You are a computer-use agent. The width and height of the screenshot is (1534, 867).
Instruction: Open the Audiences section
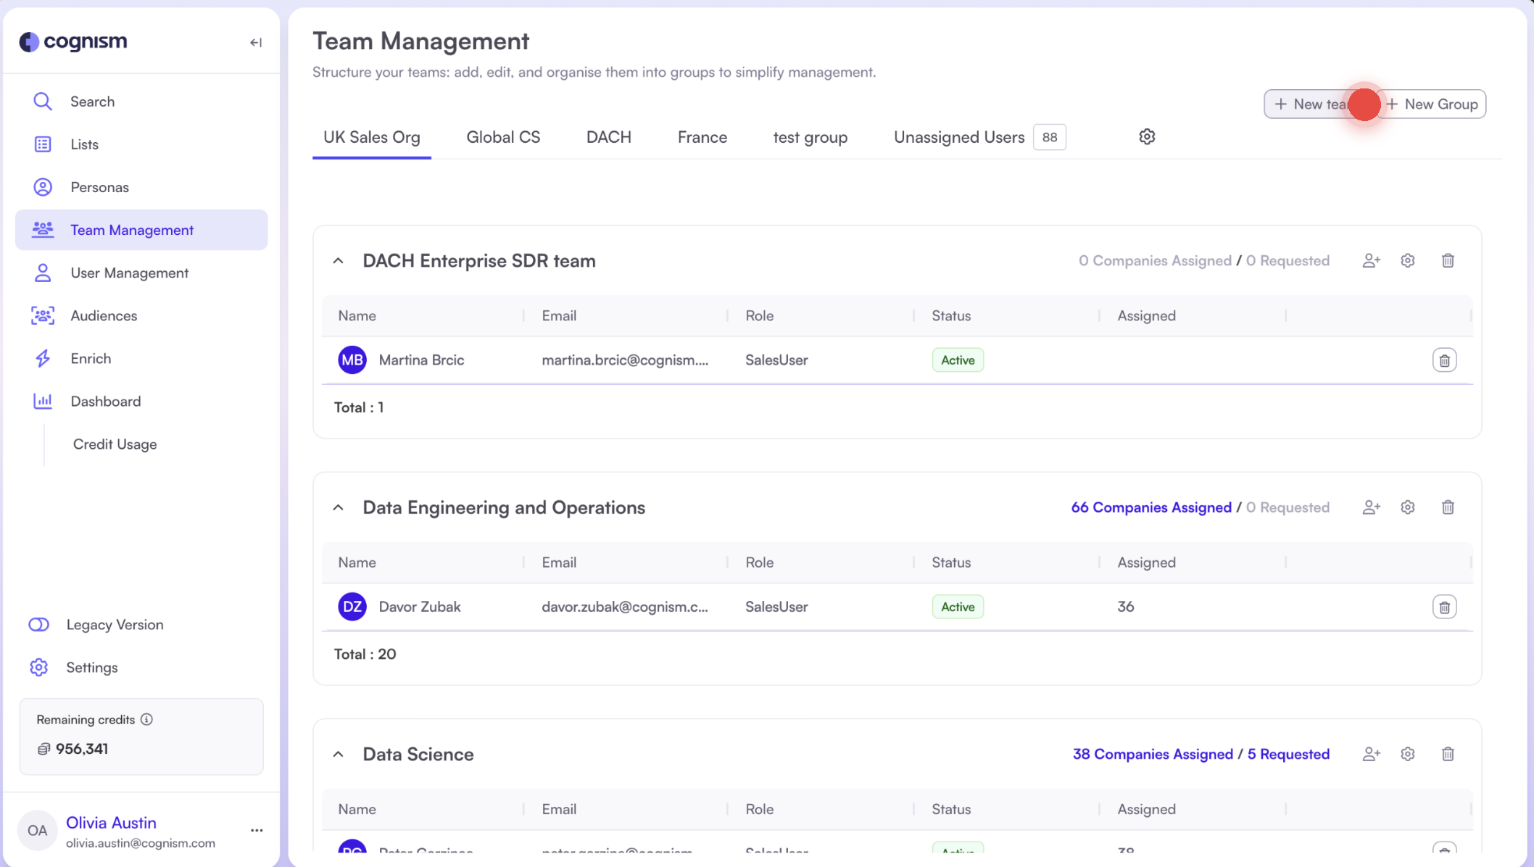(104, 315)
